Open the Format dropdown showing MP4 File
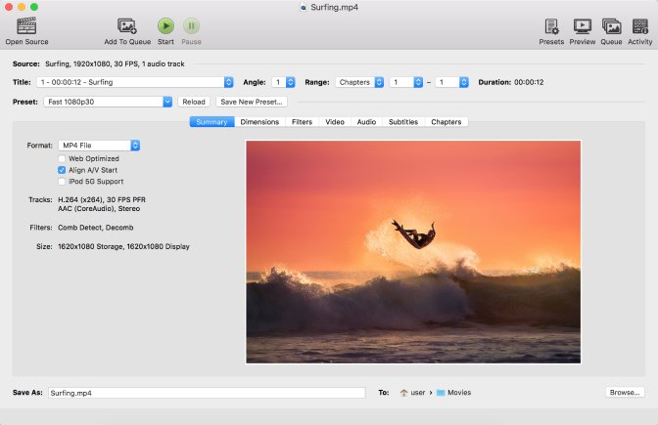 click(99, 146)
